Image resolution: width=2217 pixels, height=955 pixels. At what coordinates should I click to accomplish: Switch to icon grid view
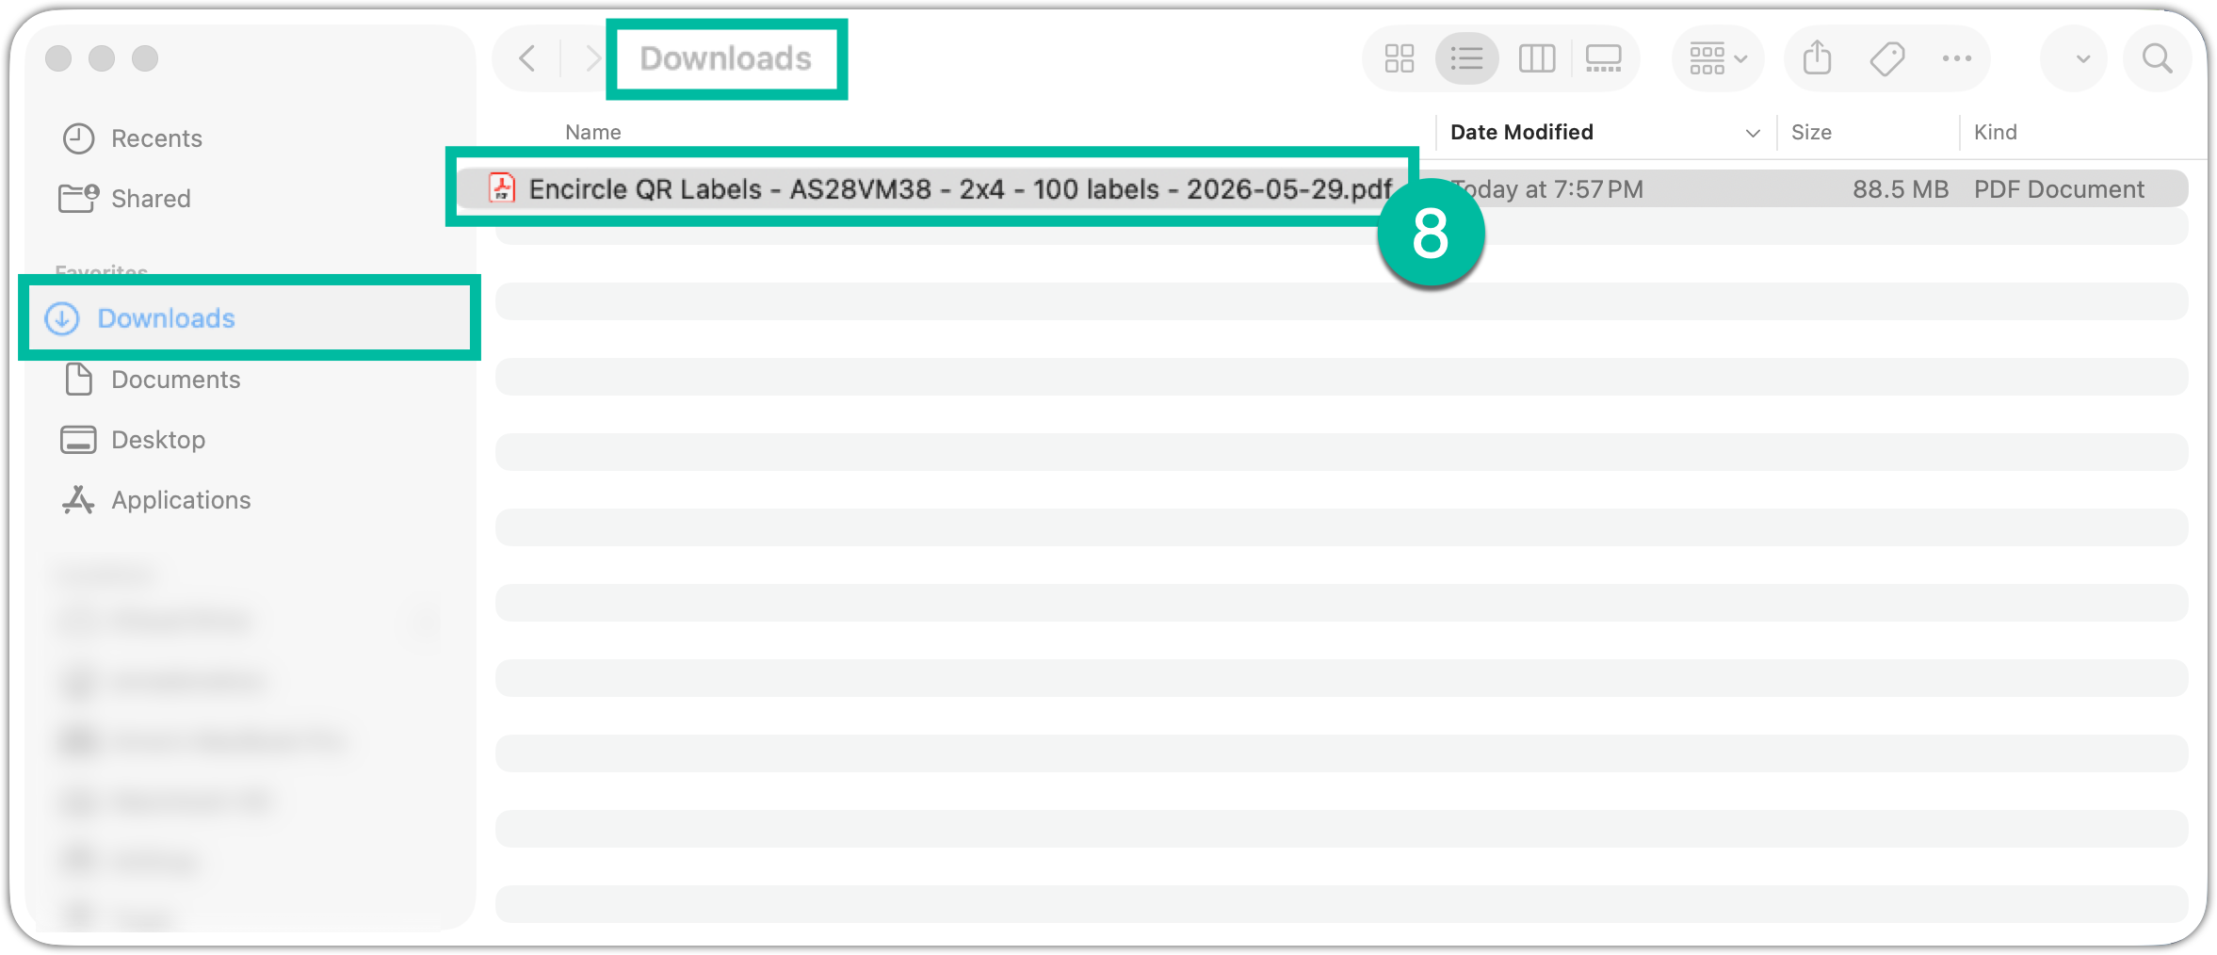pos(1400,58)
